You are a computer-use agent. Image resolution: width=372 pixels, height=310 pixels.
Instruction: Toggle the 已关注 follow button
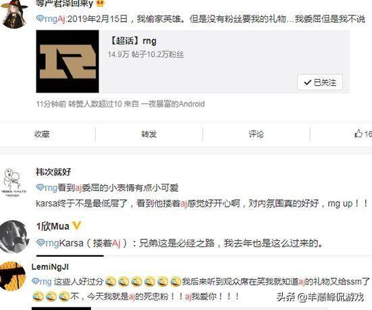pos(320,82)
